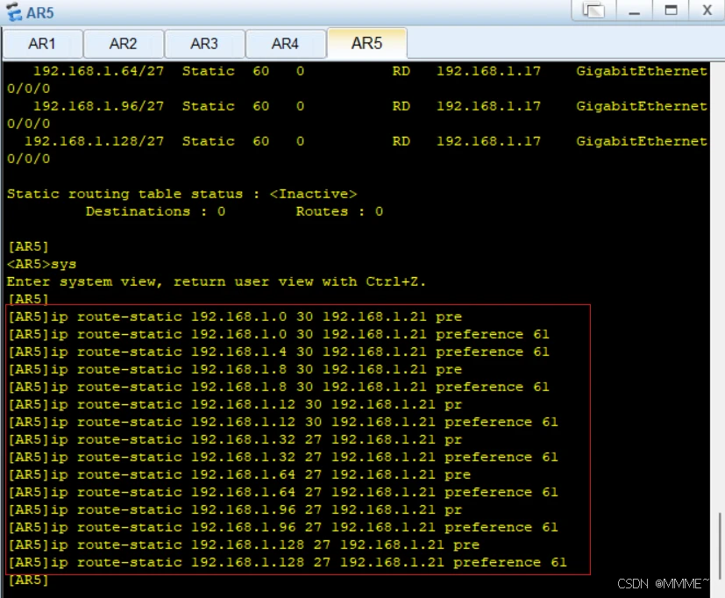Switch to the AR1 tab

[42, 44]
